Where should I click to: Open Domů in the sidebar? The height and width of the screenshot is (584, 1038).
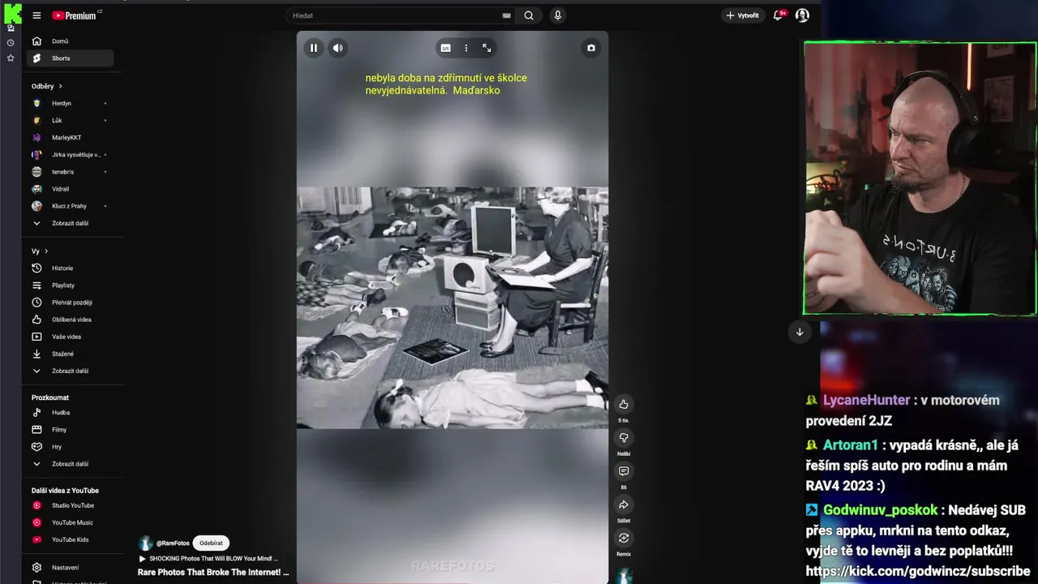click(70, 41)
